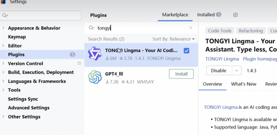
Task: Expand Appearance & Behavior settings section
Action: click(x=3, y=28)
